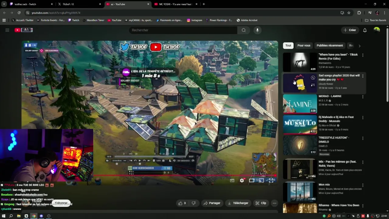389x219 pixels.
Task: Open the Windows Start menu
Action: pos(4,216)
